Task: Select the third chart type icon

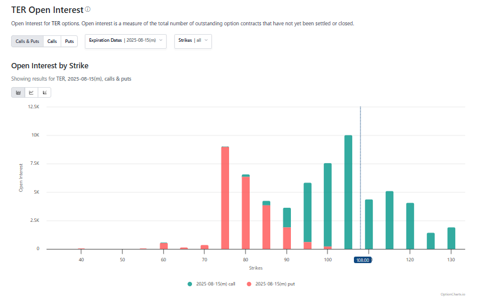Action: coord(44,92)
